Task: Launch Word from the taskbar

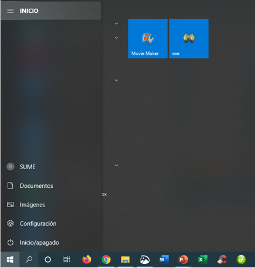Action: (x=164, y=260)
